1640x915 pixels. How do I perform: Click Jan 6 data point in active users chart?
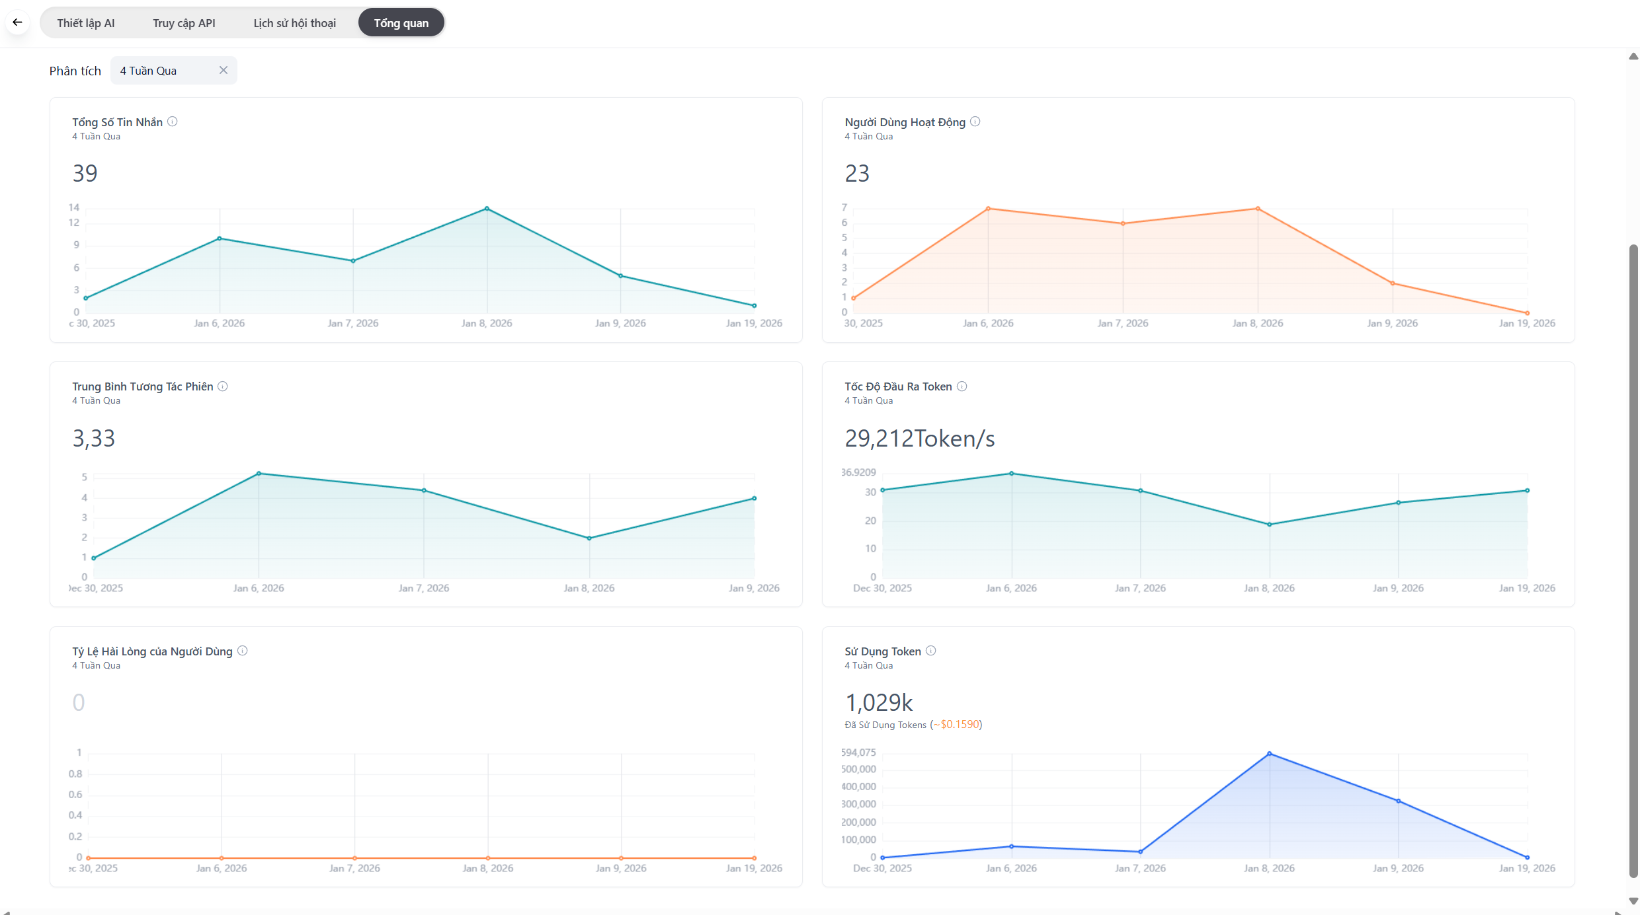tap(988, 209)
